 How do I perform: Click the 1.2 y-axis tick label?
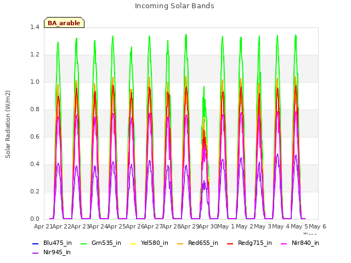(x=35, y=55)
